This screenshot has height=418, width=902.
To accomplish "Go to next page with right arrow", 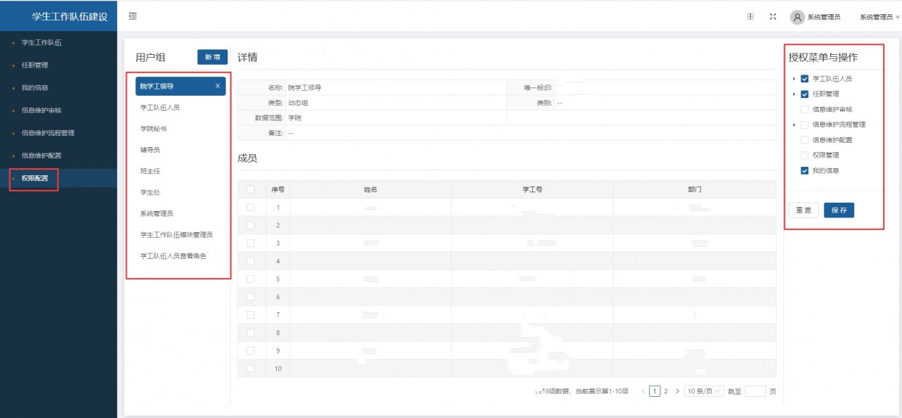I will [x=677, y=391].
